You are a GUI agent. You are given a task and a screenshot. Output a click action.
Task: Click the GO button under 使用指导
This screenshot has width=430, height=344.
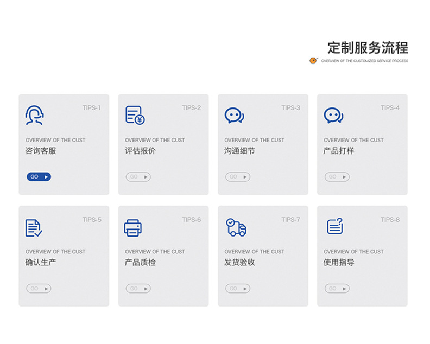click(337, 288)
